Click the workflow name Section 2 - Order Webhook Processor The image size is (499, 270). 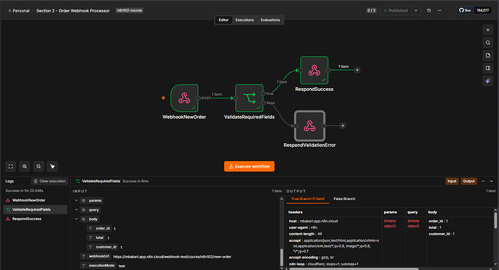click(x=73, y=11)
